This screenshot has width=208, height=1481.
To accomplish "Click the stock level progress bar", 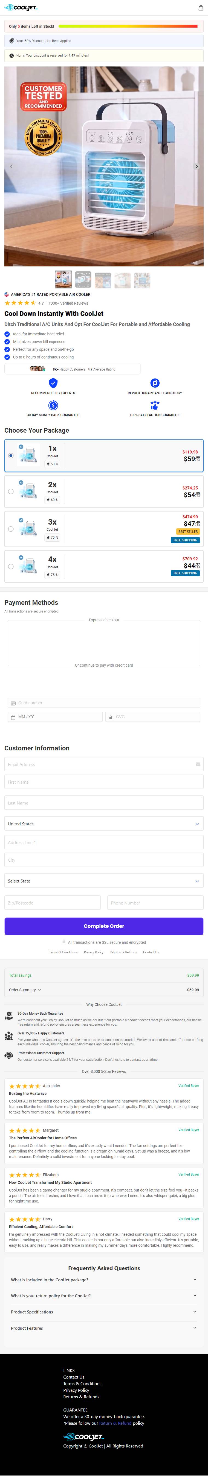I will (x=130, y=26).
